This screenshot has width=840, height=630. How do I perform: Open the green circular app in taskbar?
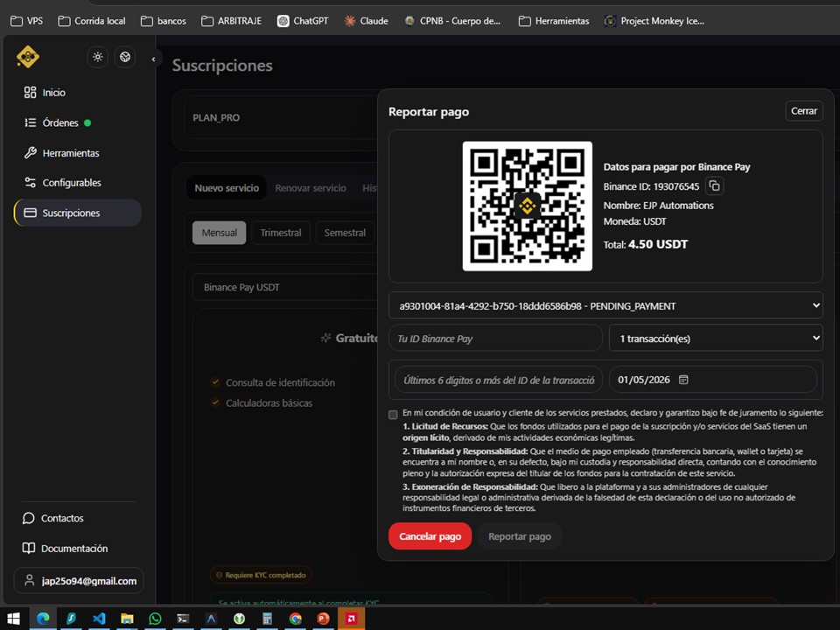tap(239, 619)
